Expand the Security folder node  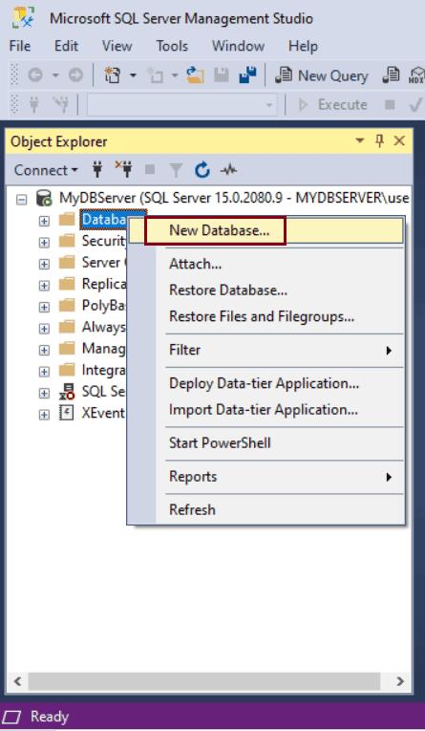(x=44, y=243)
